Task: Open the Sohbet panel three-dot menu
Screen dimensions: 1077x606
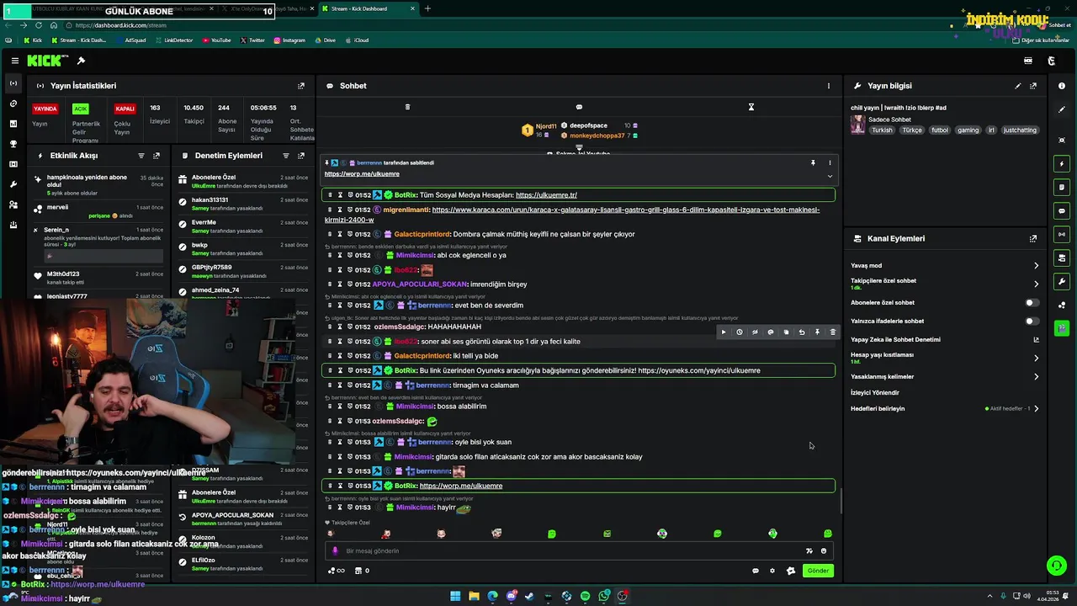Action: coord(829,86)
